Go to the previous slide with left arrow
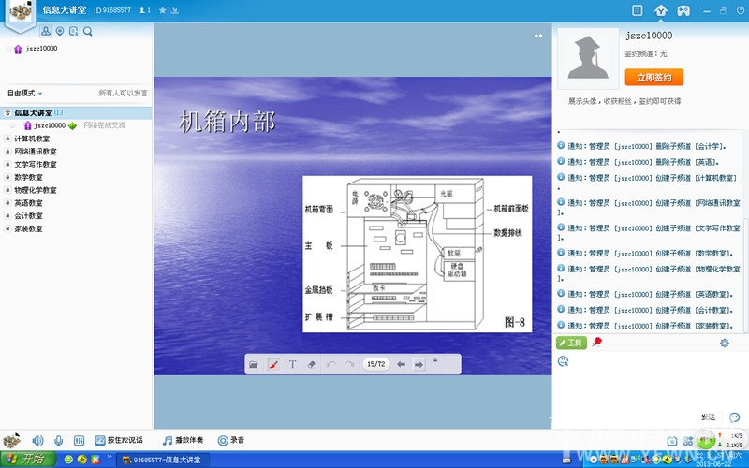 click(401, 364)
